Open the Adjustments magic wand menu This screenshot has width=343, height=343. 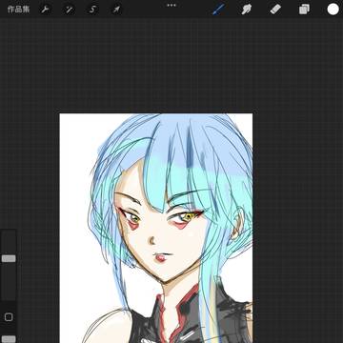click(x=69, y=10)
